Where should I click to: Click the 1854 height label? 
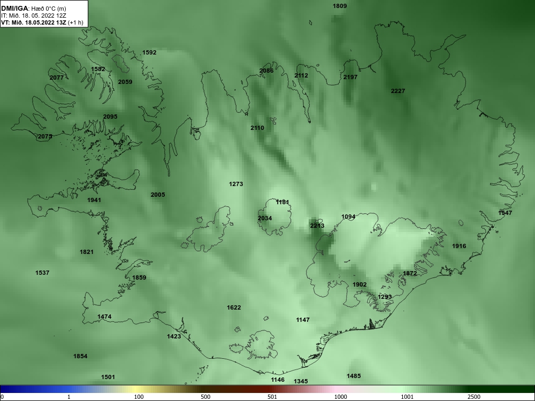(80, 356)
